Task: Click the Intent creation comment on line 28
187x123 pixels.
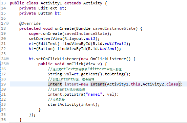Action: pos(71,79)
